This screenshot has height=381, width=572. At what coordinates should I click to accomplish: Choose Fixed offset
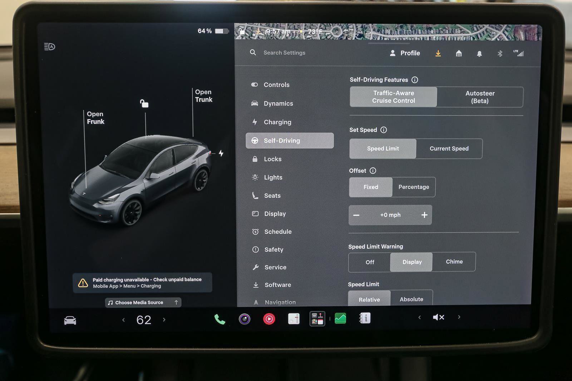tap(371, 187)
